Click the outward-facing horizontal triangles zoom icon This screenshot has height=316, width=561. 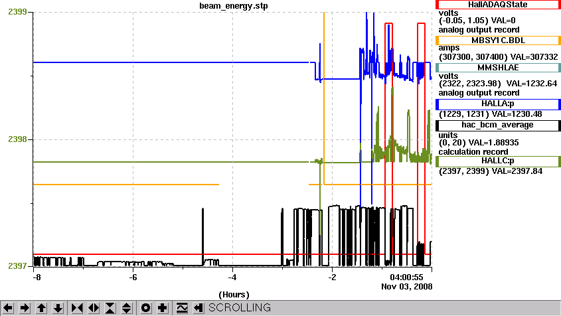94,308
